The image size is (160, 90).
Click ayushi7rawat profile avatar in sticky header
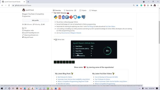[x=24, y=10]
